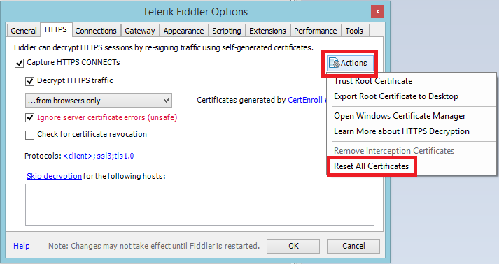Close the Telerik Fiddler Options dialog
The image size is (499, 264).
[377, 12]
